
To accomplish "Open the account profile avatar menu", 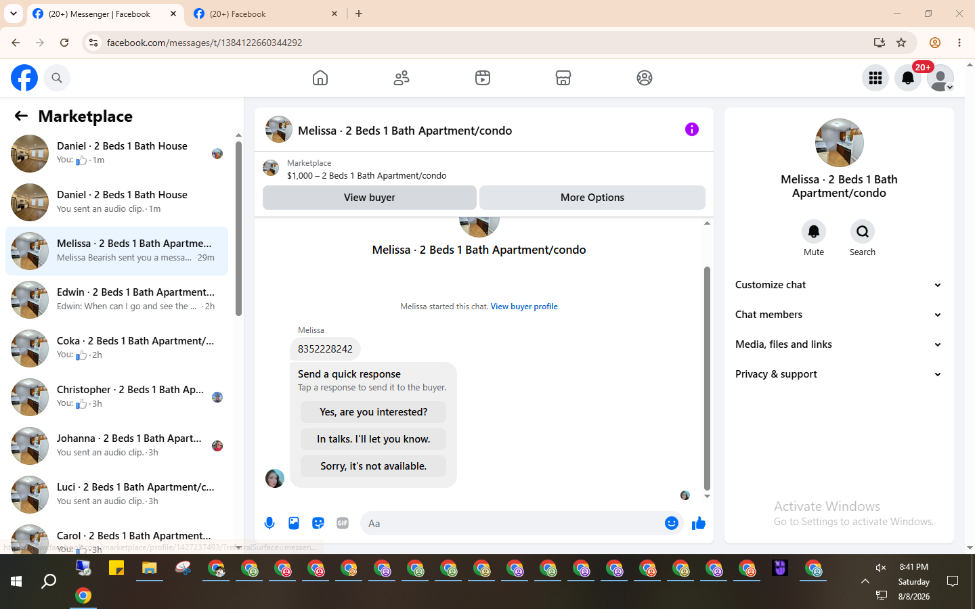I will (x=940, y=78).
